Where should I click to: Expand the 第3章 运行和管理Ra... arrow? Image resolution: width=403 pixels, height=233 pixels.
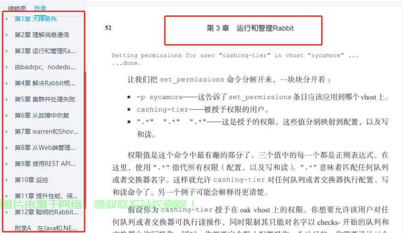[7, 51]
